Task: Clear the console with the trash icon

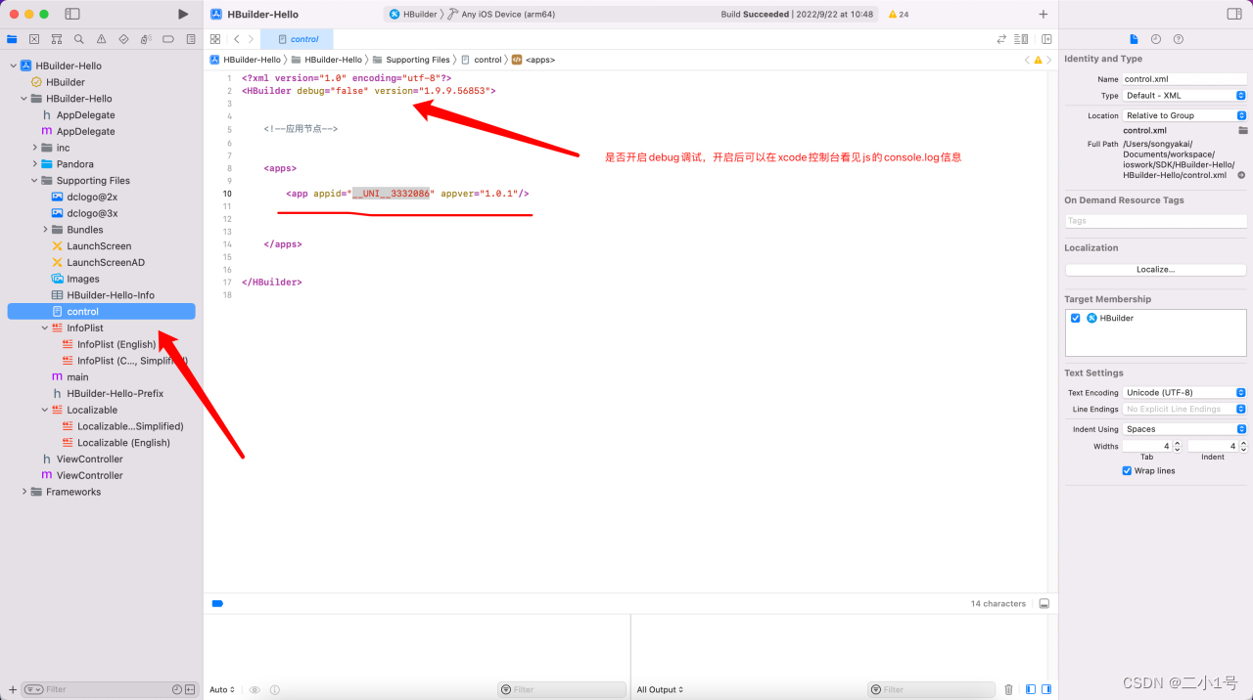Action: (1009, 689)
